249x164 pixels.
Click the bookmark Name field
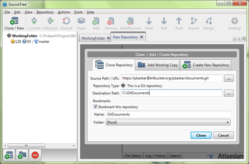(168, 114)
